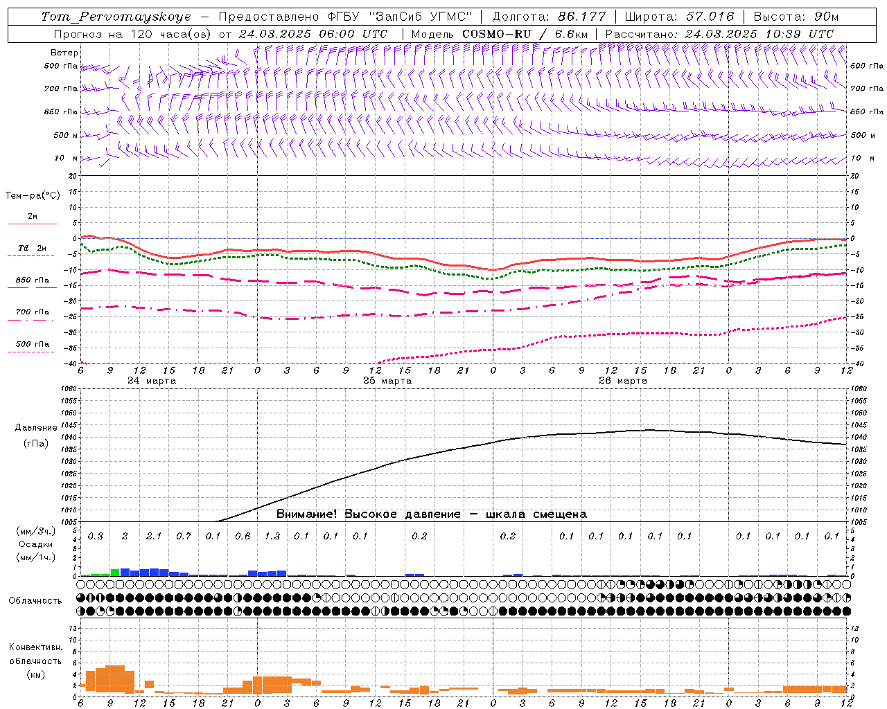This screenshot has height=709, width=887.
Task: Click the high pressure warning Внимание! text
Action: coord(432,514)
